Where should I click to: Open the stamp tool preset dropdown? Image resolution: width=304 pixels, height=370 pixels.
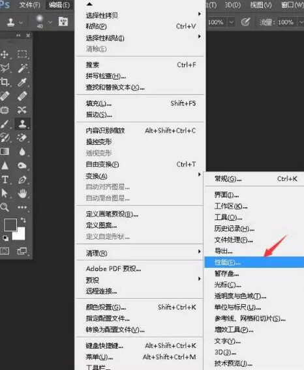[21, 22]
